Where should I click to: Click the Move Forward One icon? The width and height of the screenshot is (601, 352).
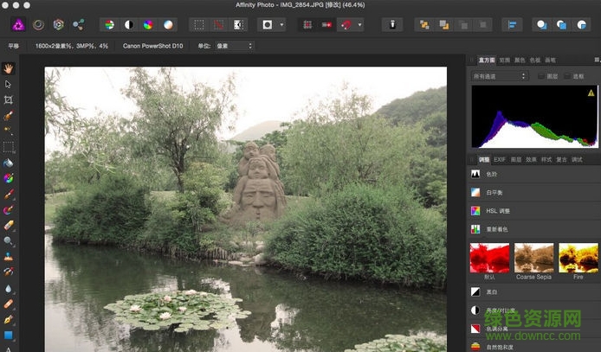tap(444, 25)
